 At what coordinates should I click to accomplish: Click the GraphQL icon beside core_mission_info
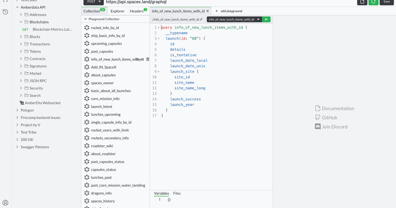87,99
